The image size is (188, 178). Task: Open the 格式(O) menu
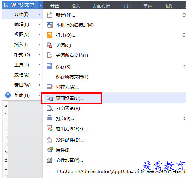(x=22, y=54)
